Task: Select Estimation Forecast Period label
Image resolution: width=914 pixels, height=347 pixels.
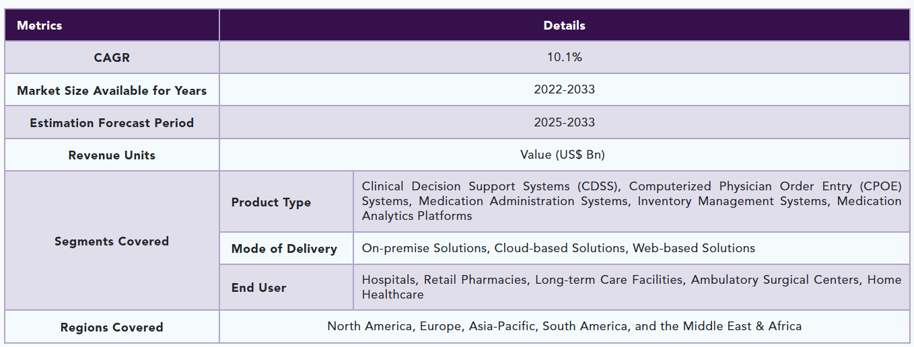Action: click(112, 123)
